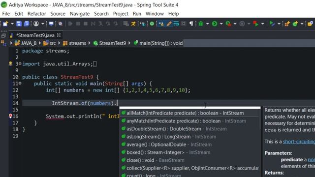315x177 pixels.
Task: Click the Run External Tools icon
Action: (272, 24)
